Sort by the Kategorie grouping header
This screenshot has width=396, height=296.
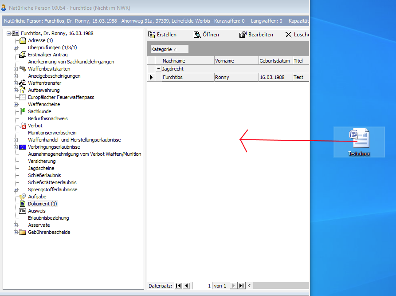click(x=161, y=49)
